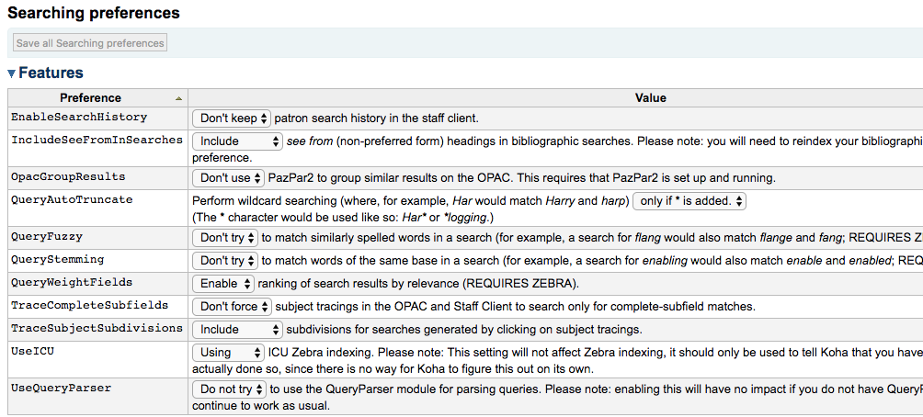The height and width of the screenshot is (417, 923).
Task: Open the QueryWeightFields Enable dropdown
Action: [223, 284]
